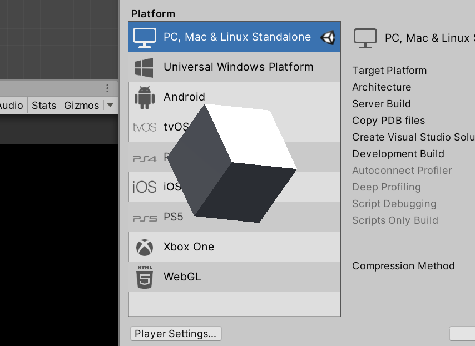Click the tvOS platform icon

pyautogui.click(x=145, y=127)
